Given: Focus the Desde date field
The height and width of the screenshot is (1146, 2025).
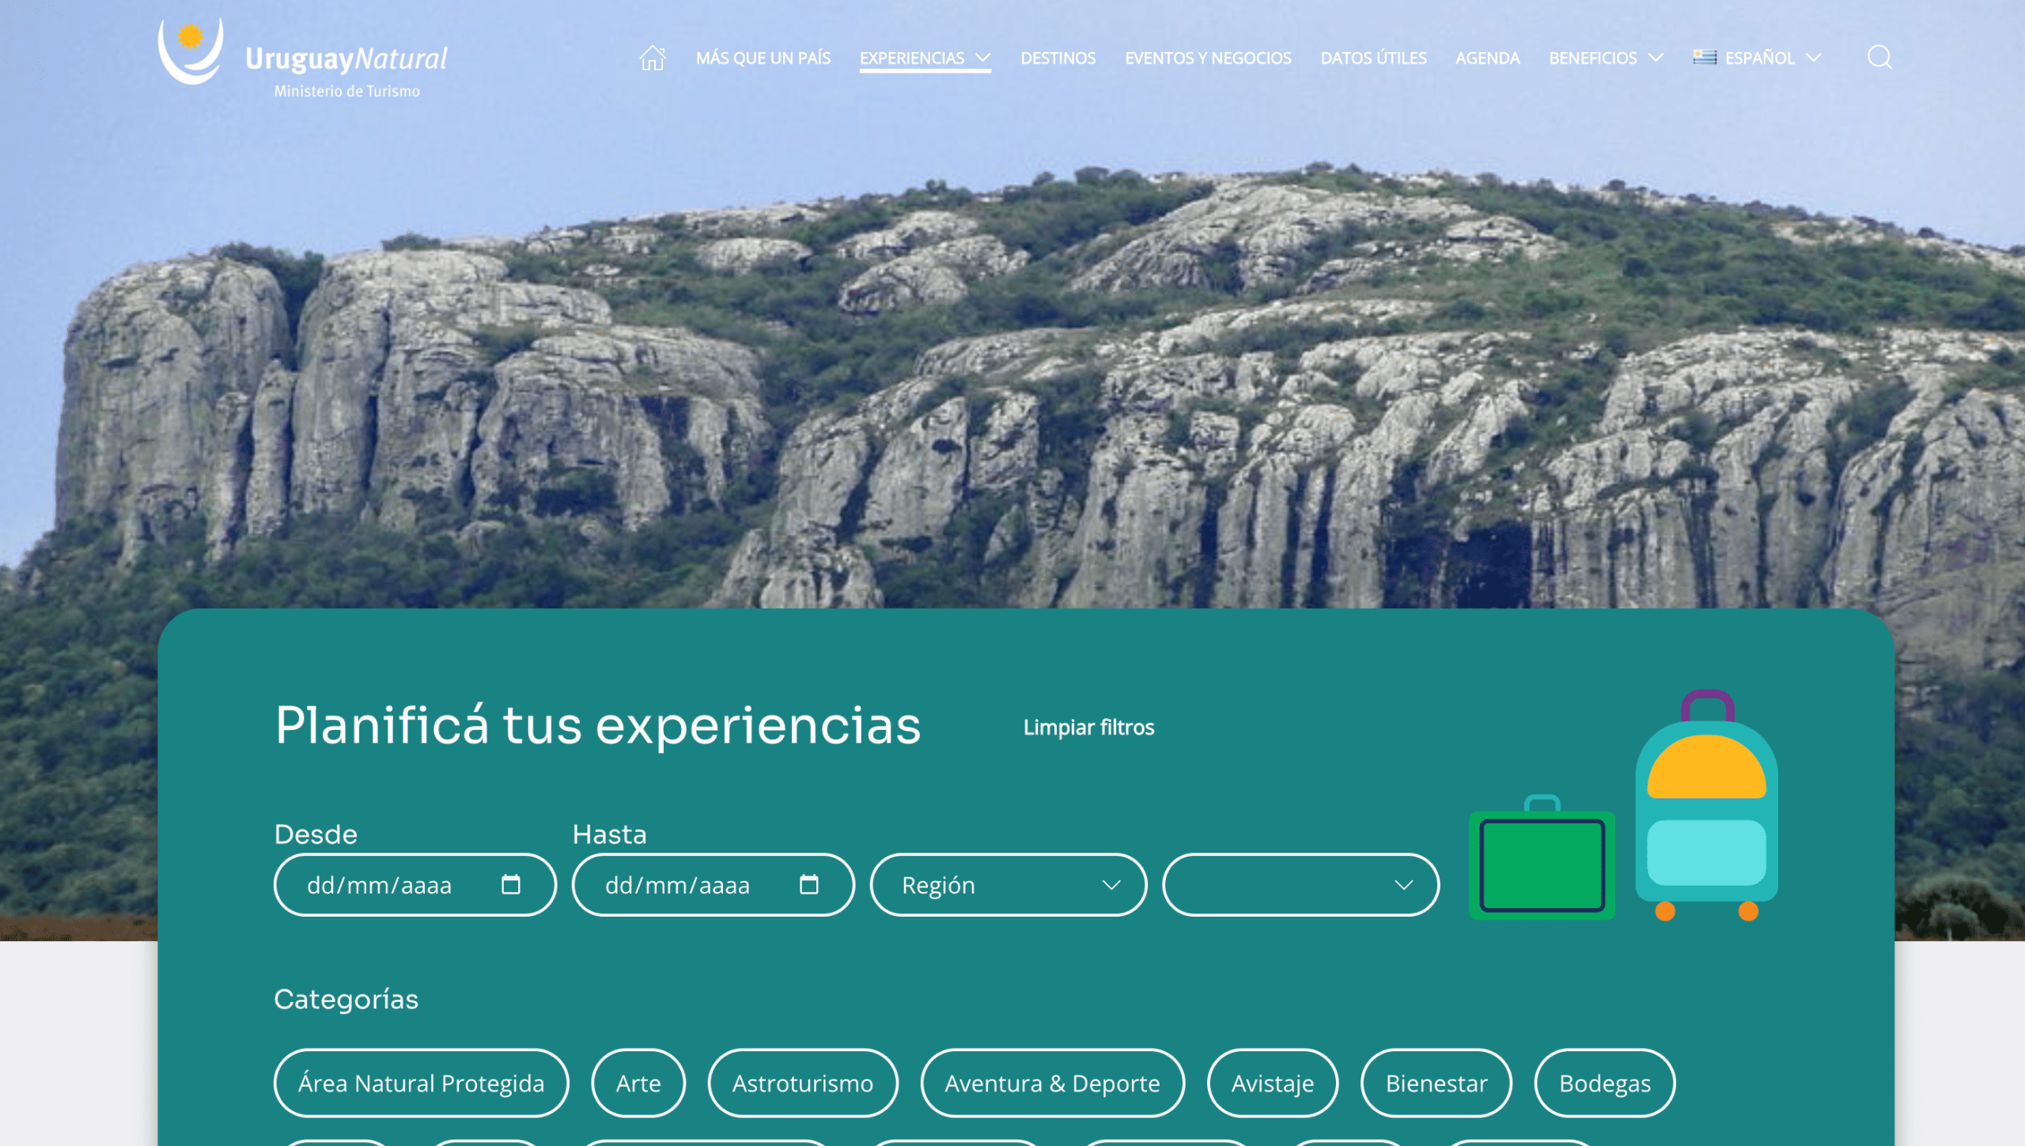Looking at the screenshot, I should tap(414, 884).
